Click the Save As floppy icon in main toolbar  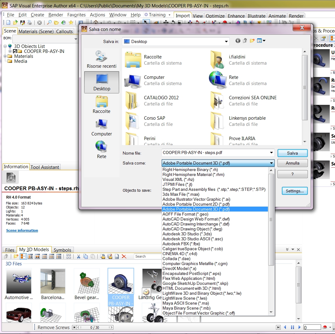[23, 23]
